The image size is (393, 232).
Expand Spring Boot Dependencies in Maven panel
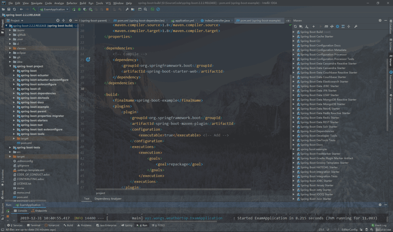coord(294,131)
